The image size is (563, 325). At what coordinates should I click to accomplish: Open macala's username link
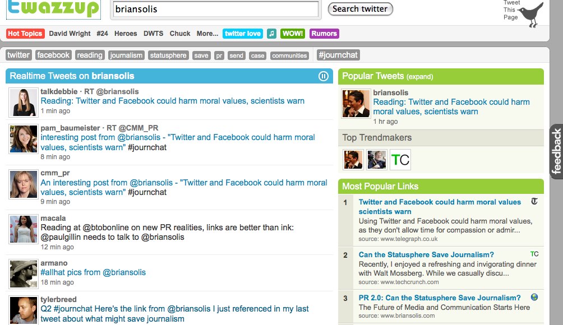click(53, 218)
